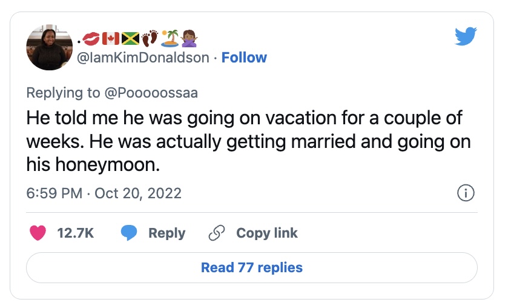Click the Twitter bird logo
The width and height of the screenshot is (511, 308).
[x=466, y=38]
